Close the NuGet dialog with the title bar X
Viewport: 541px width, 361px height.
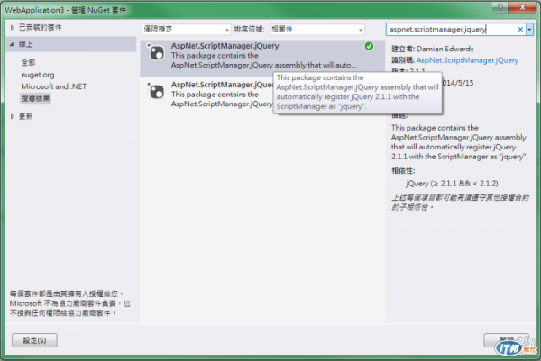tap(522, 7)
